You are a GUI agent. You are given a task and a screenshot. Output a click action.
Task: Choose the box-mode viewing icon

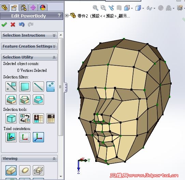[11, 170]
